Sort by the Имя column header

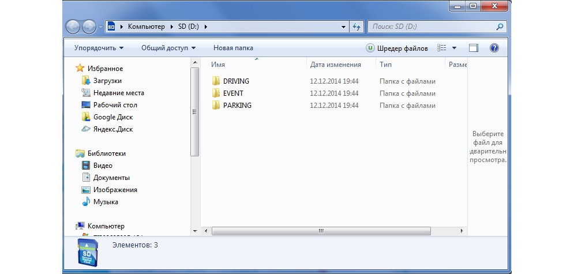218,65
